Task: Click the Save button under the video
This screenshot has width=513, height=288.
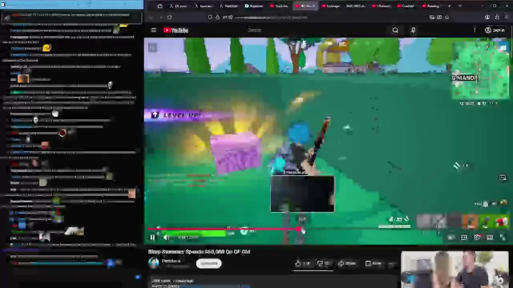Action: tap(373, 264)
